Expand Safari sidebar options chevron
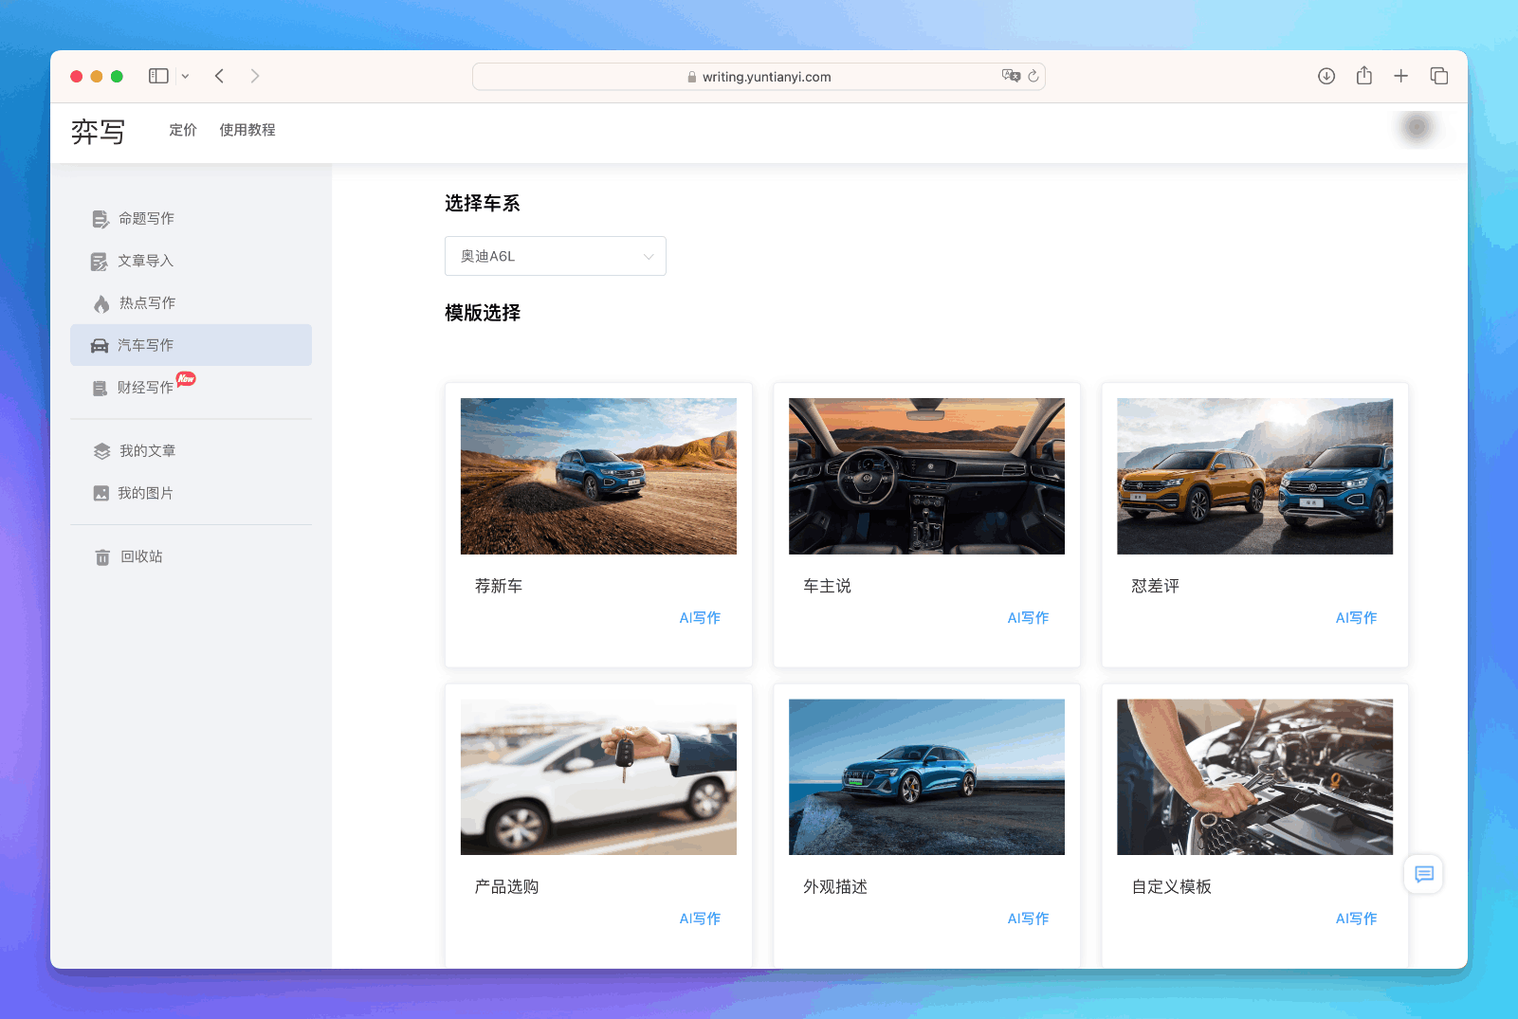This screenshot has width=1518, height=1019. (x=185, y=76)
